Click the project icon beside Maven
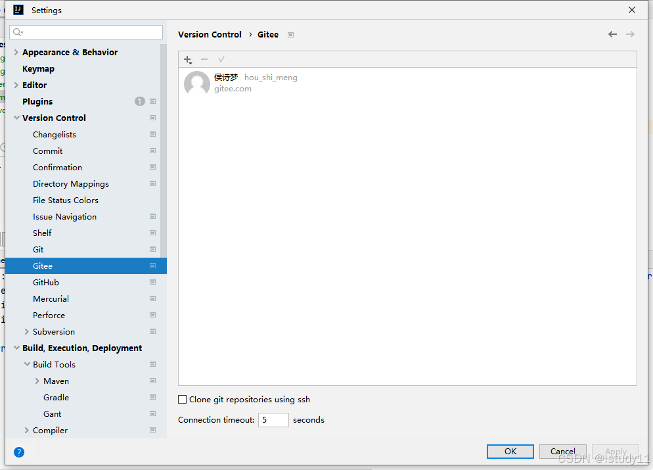The width and height of the screenshot is (653, 470). [x=153, y=381]
